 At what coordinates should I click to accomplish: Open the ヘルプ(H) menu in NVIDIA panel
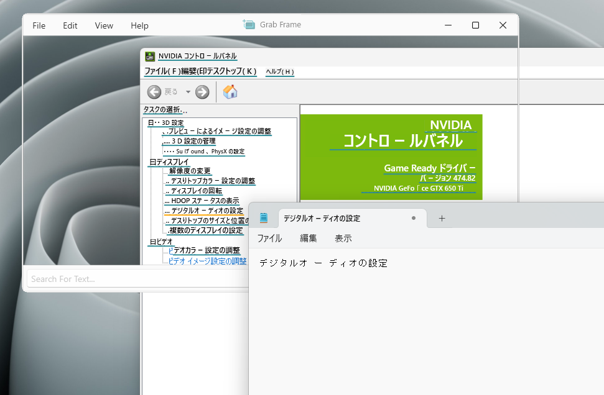(280, 71)
